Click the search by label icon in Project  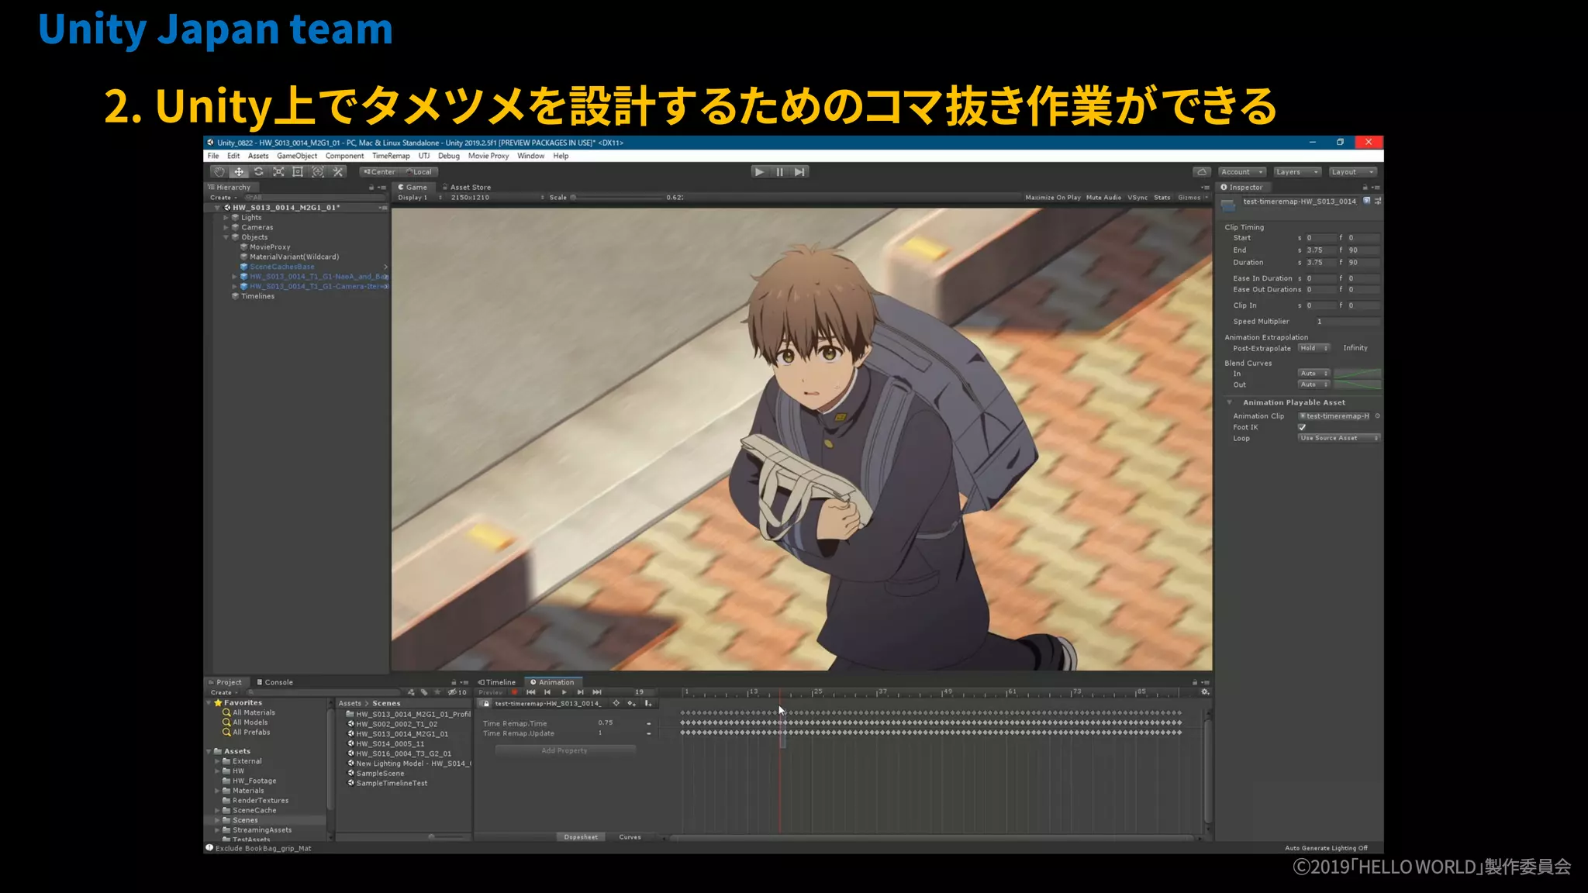click(x=424, y=692)
